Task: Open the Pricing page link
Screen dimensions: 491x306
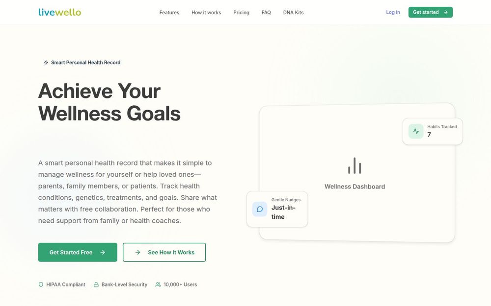Action: 241,13
